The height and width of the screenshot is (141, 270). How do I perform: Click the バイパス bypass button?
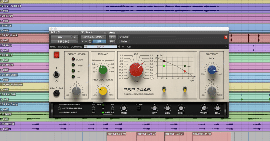(124, 37)
